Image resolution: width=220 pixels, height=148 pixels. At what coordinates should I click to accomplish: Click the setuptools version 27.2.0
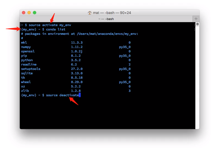(x=77, y=69)
